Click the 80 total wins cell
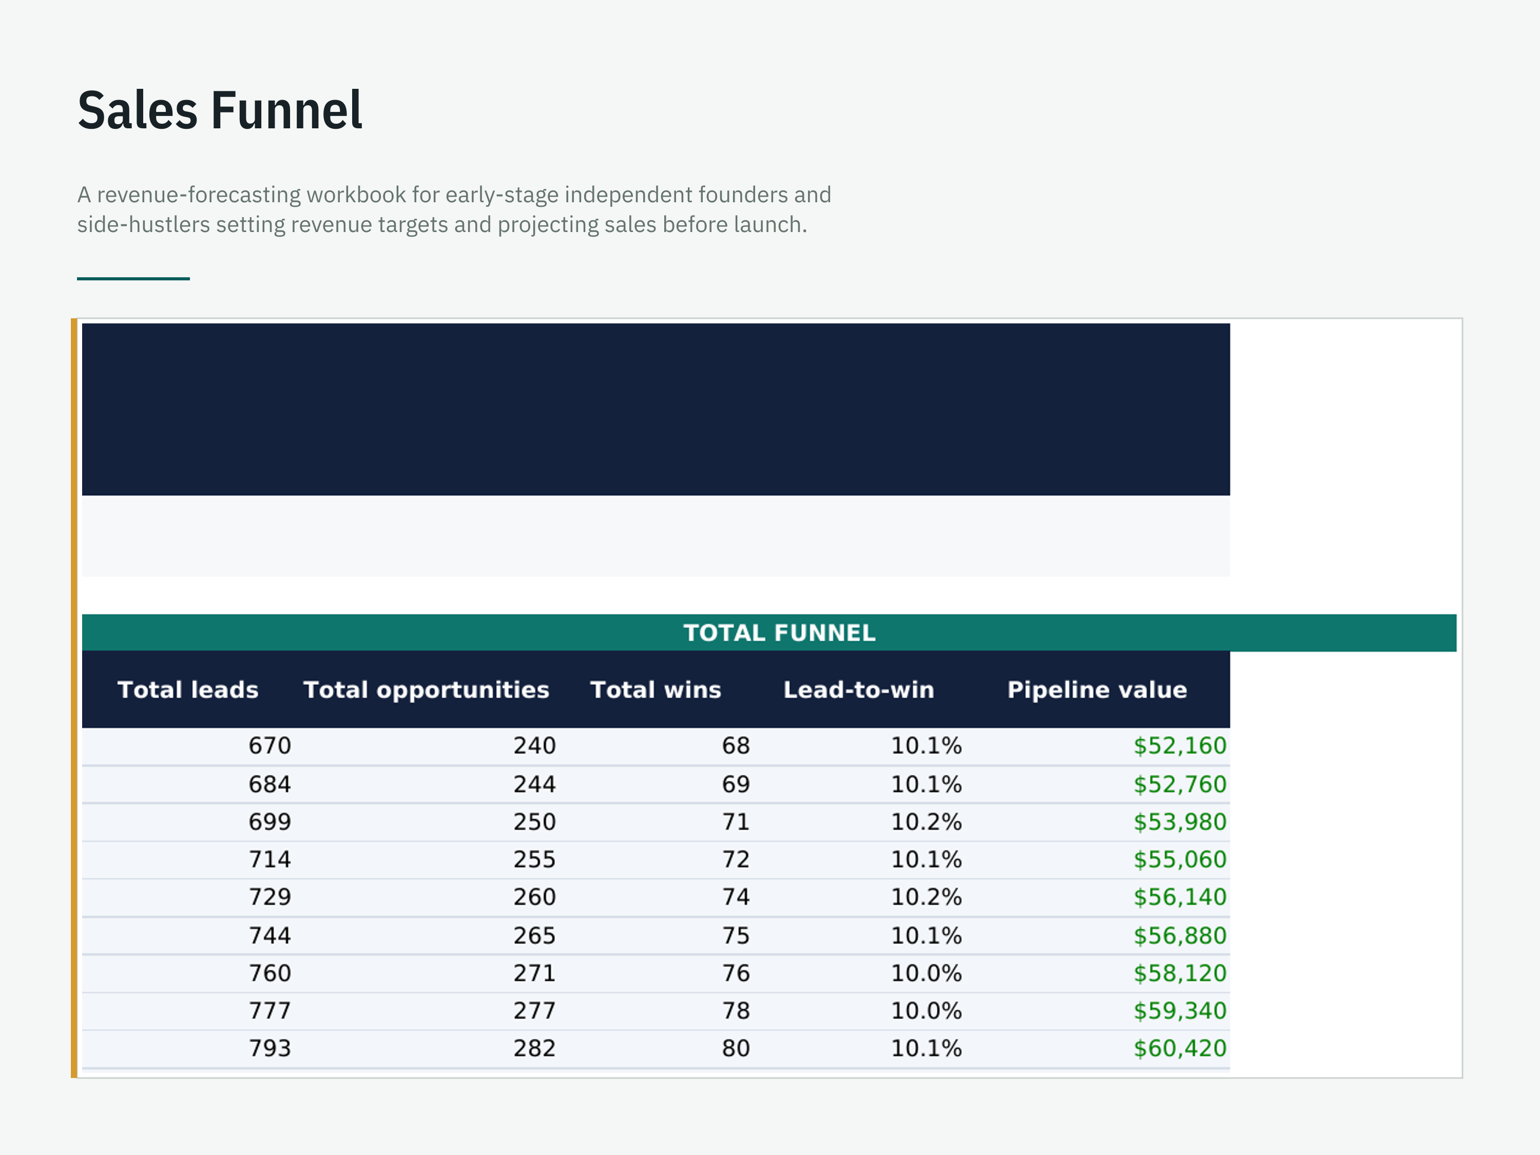The height and width of the screenshot is (1155, 1540). click(x=736, y=1048)
